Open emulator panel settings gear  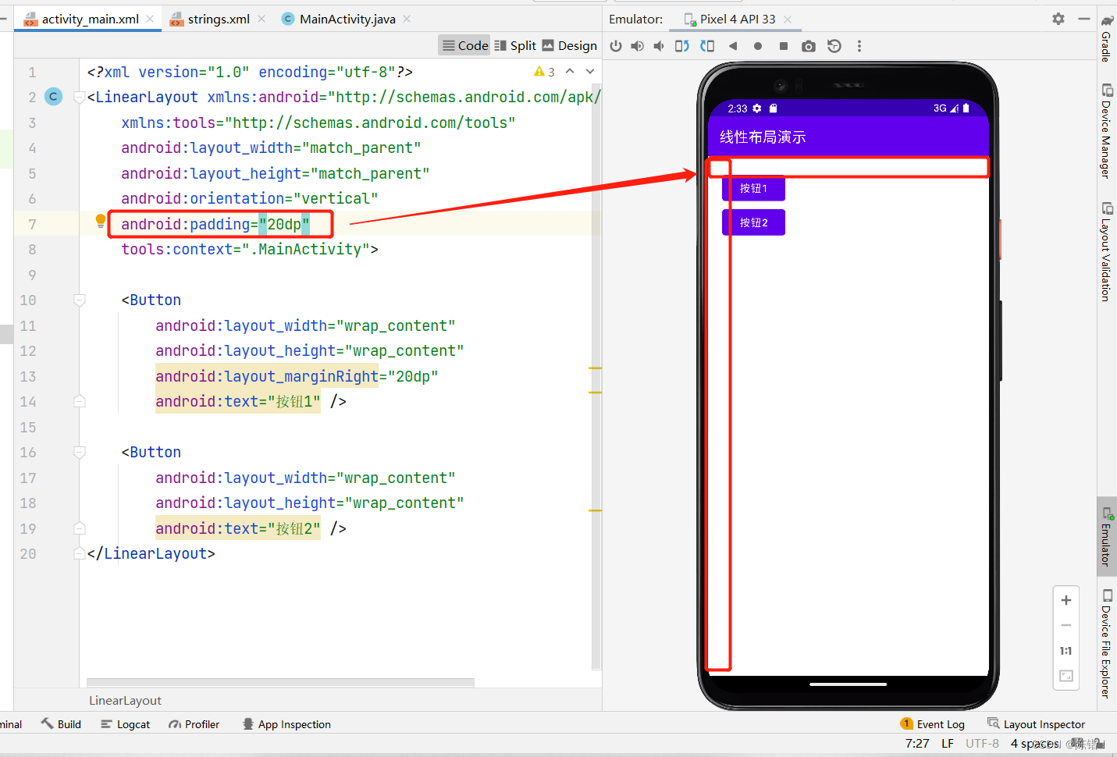click(1058, 18)
